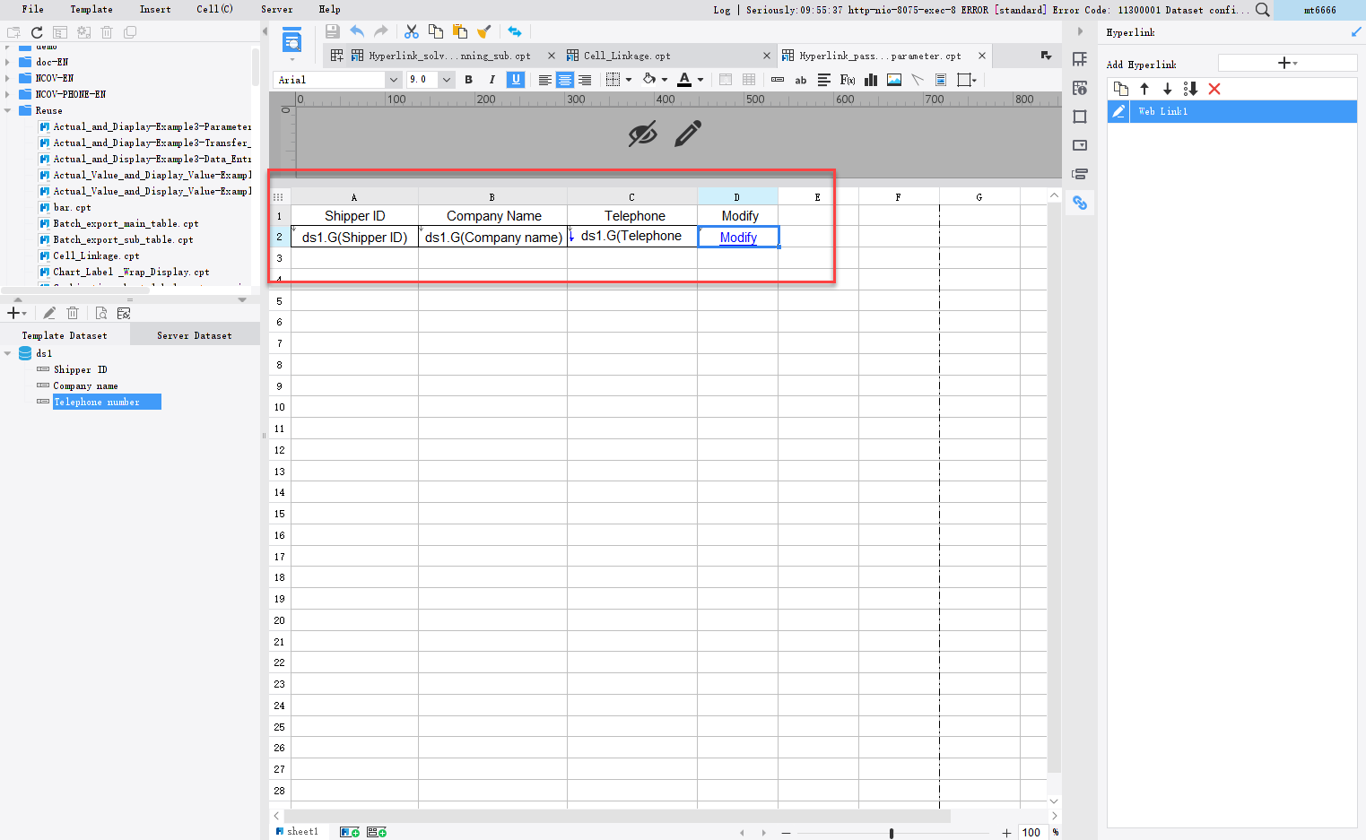Toggle Italic formatting
This screenshot has width=1366, height=840.
click(492, 80)
